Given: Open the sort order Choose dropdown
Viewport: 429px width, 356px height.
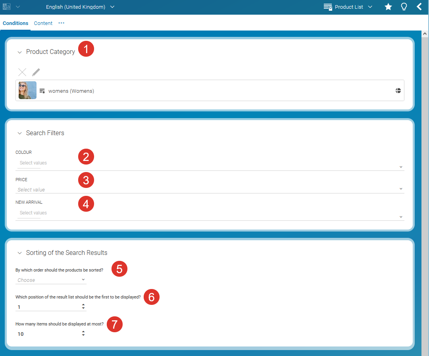Looking at the screenshot, I should pyautogui.click(x=83, y=279).
